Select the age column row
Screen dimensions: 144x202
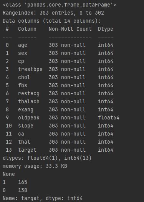coord(60,45)
